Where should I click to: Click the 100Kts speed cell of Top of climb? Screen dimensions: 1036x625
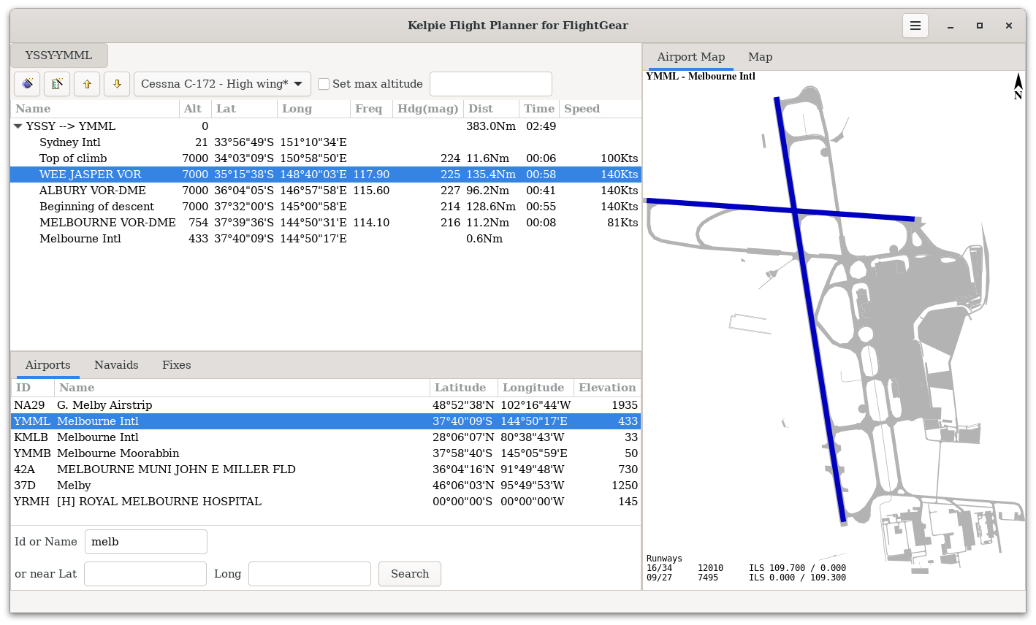coord(619,158)
